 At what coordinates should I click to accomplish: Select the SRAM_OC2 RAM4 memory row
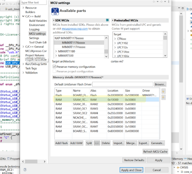pos(107,113)
